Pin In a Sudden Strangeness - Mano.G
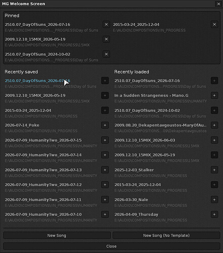 [214, 96]
